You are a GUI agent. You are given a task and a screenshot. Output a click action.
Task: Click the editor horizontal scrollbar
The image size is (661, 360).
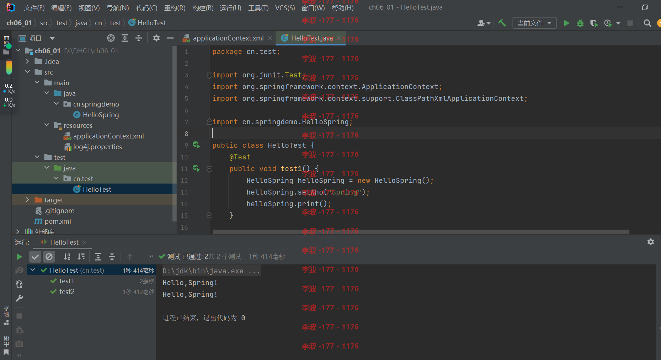[x=421, y=231]
